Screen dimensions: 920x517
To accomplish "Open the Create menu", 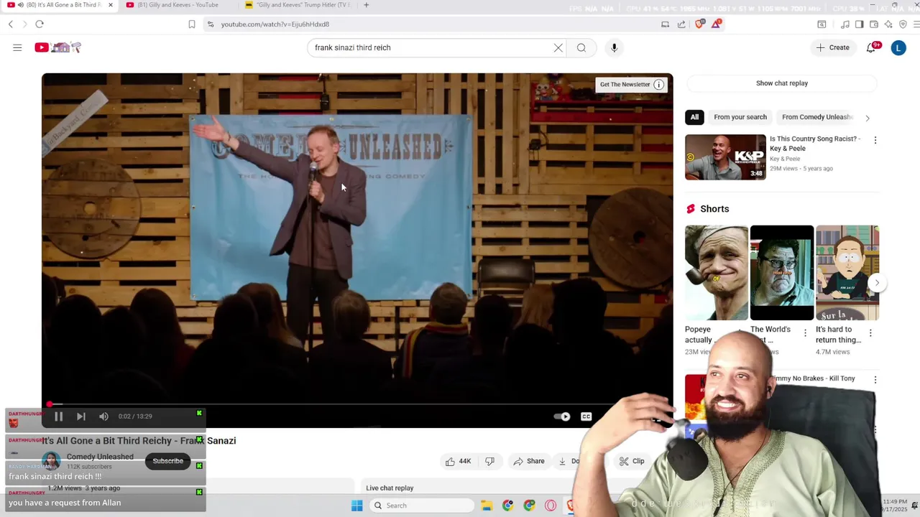I will (833, 47).
